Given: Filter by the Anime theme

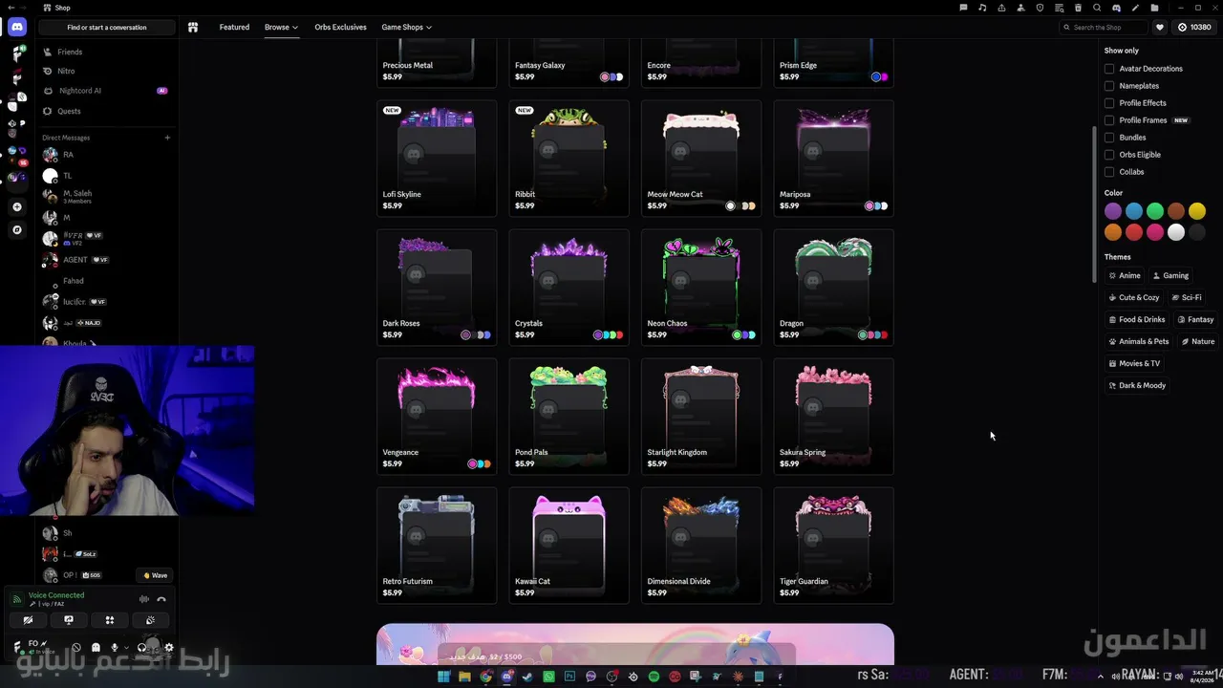Looking at the screenshot, I should pyautogui.click(x=1125, y=275).
